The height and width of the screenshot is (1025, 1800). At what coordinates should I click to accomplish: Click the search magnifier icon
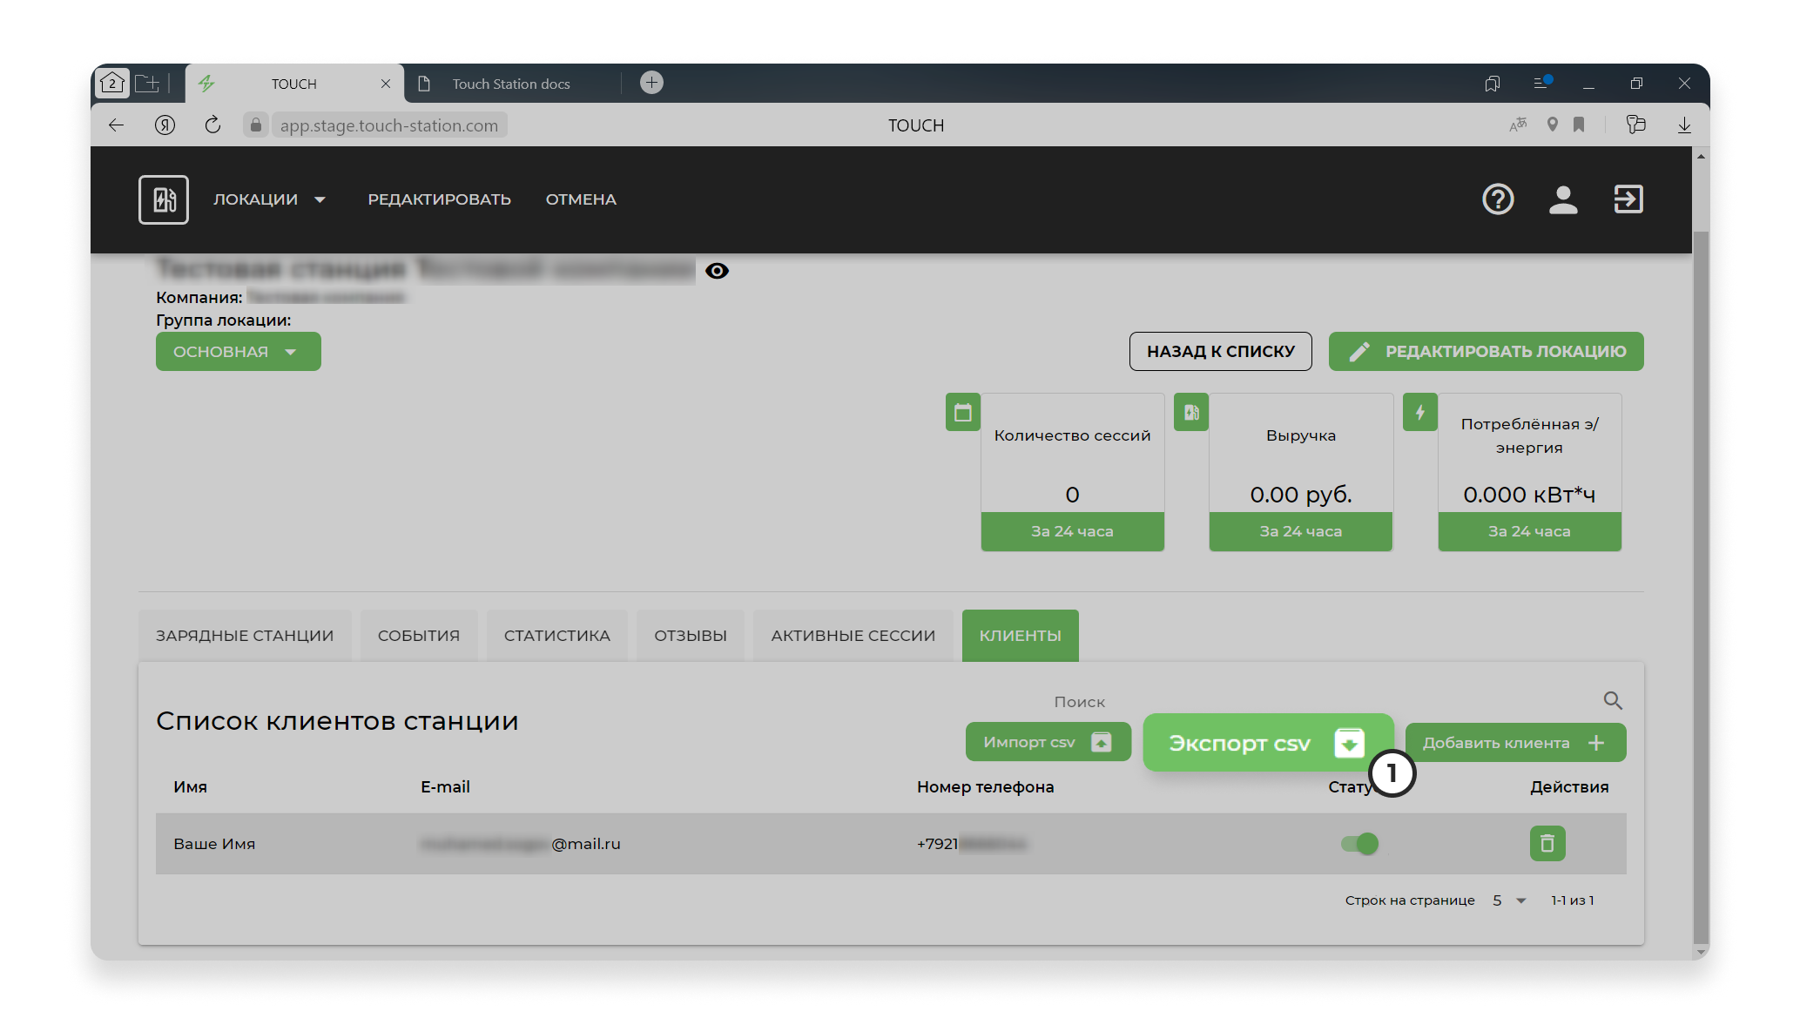coord(1612,700)
